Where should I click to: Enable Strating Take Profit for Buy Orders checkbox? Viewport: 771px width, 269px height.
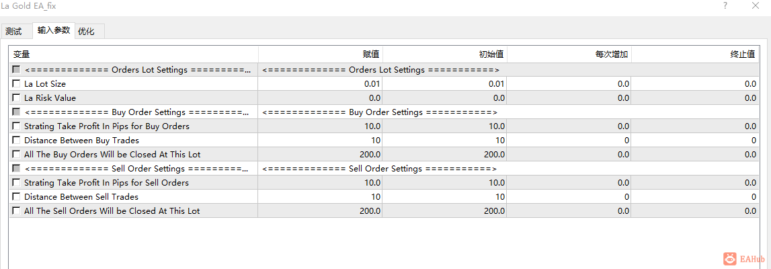click(x=16, y=126)
